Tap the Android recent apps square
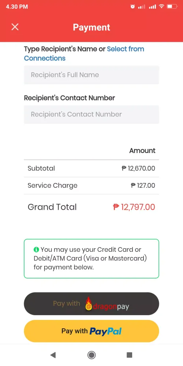 tap(129, 355)
